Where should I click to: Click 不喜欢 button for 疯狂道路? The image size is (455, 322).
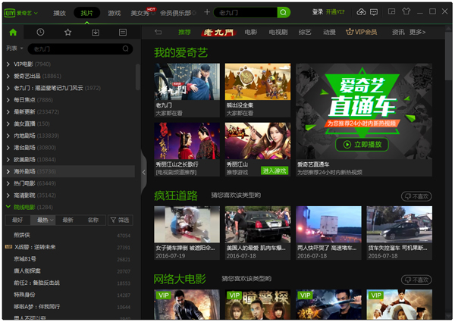click(x=416, y=196)
